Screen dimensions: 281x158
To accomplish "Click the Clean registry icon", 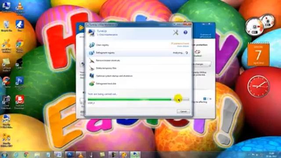I will coord(92,45).
